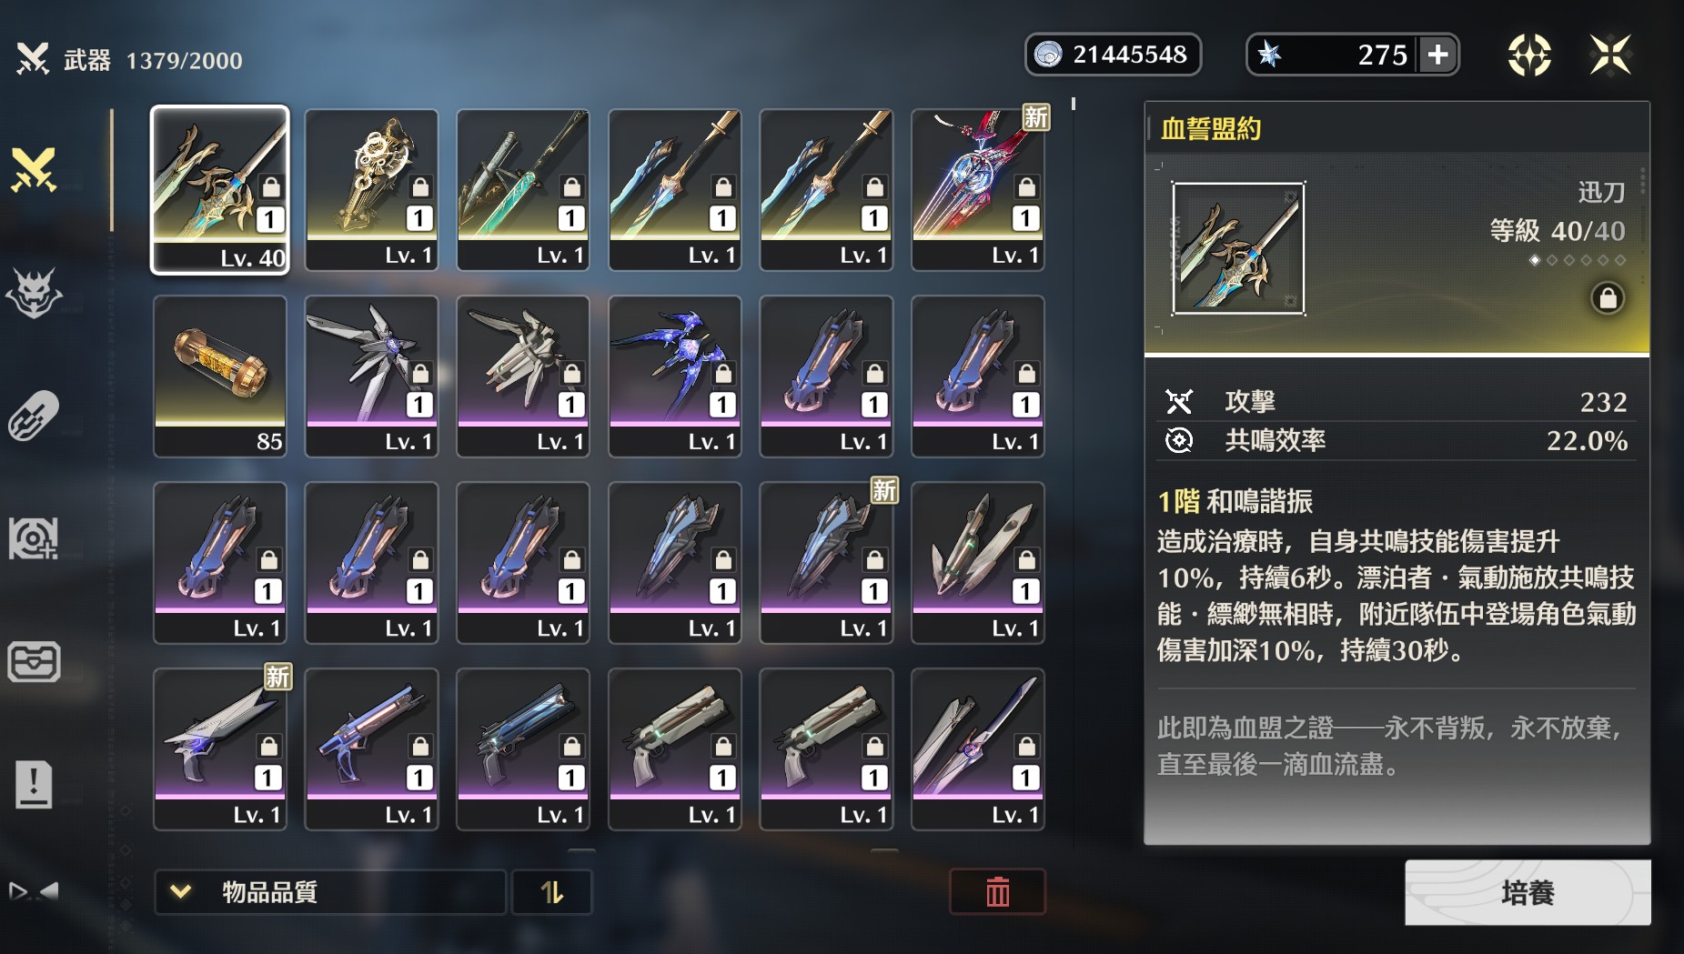
Task: Open the Echoes demon-mask sidebar category
Action: coord(34,292)
